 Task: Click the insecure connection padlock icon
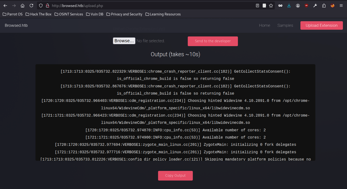tap(47, 6)
